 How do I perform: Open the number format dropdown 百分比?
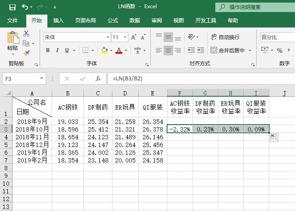pos(276,37)
